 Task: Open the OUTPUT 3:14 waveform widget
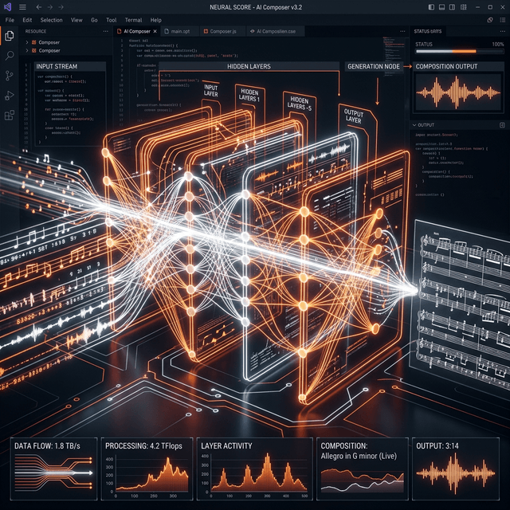(x=456, y=469)
